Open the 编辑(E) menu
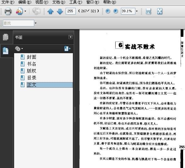 [25, 2]
